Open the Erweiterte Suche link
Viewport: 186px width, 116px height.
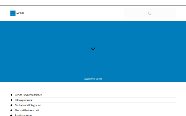(x=93, y=79)
